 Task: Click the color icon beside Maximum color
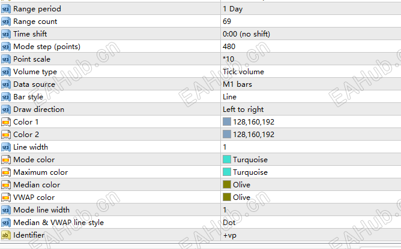(6, 172)
